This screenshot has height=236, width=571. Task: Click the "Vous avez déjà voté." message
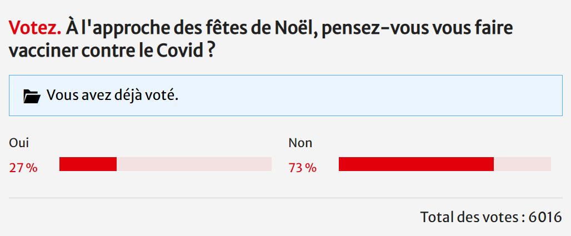click(x=112, y=96)
